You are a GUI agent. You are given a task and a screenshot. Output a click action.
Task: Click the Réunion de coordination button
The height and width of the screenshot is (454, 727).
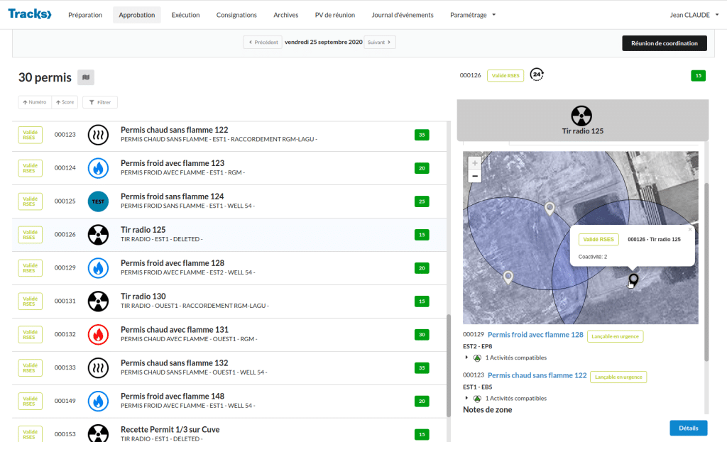coord(665,43)
